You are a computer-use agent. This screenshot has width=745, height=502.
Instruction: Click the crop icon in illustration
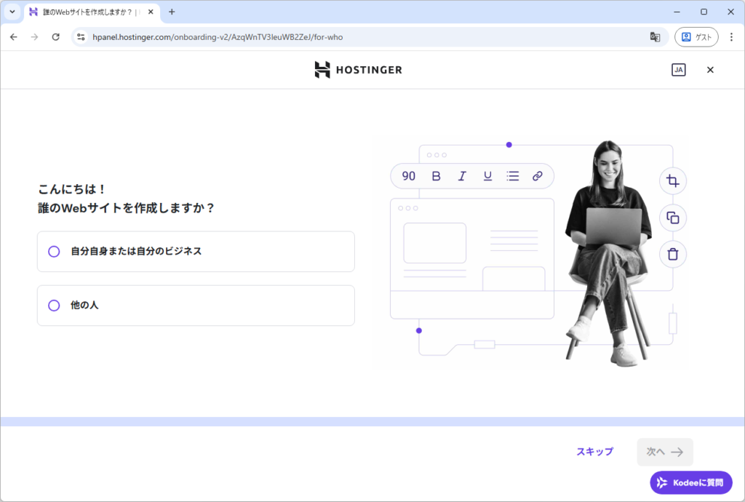(673, 181)
